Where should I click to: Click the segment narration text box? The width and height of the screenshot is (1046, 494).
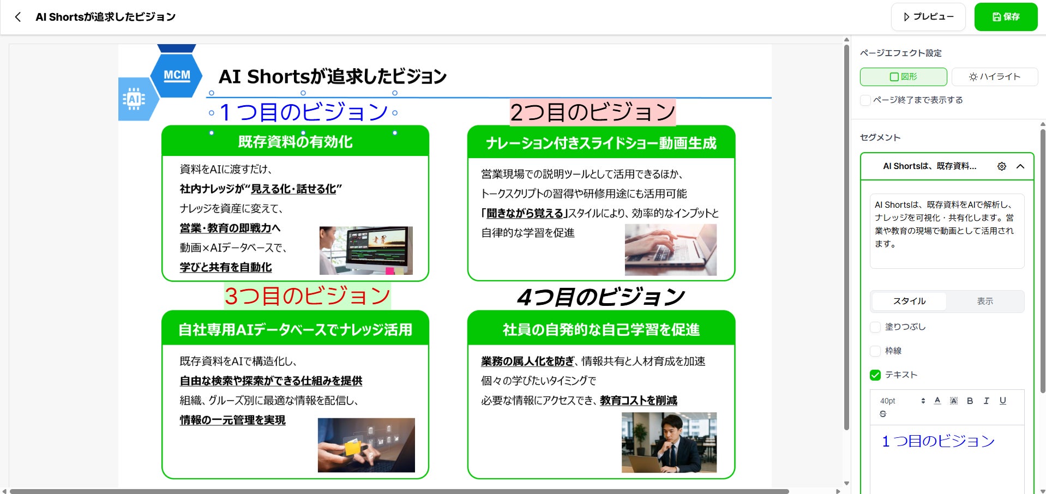click(x=947, y=231)
